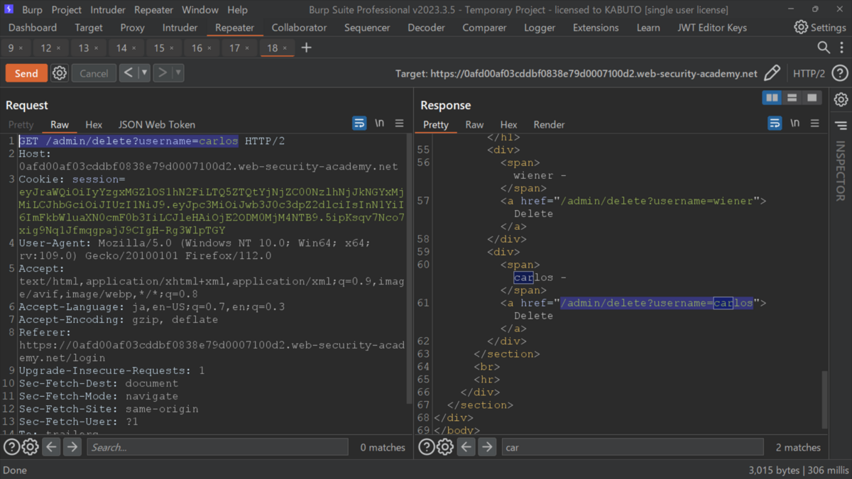852x479 pixels.
Task: Open help icon under the Response pane
Action: pos(426,447)
